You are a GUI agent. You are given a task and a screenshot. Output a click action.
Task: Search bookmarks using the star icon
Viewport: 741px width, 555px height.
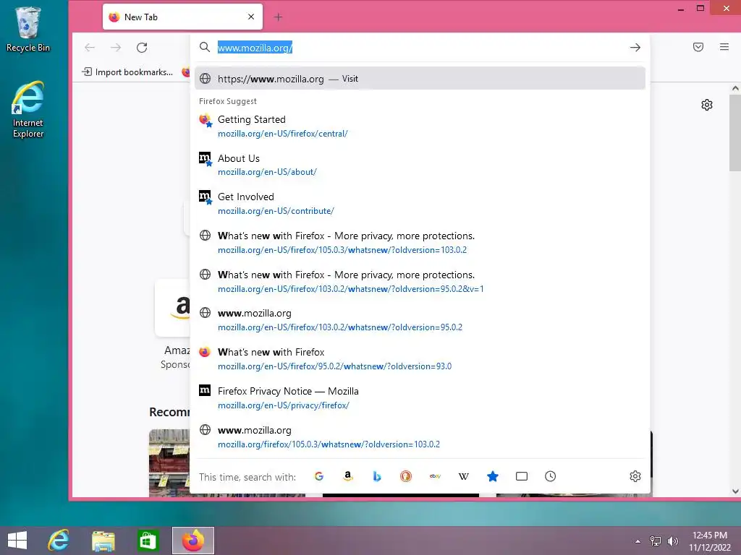[x=492, y=476]
